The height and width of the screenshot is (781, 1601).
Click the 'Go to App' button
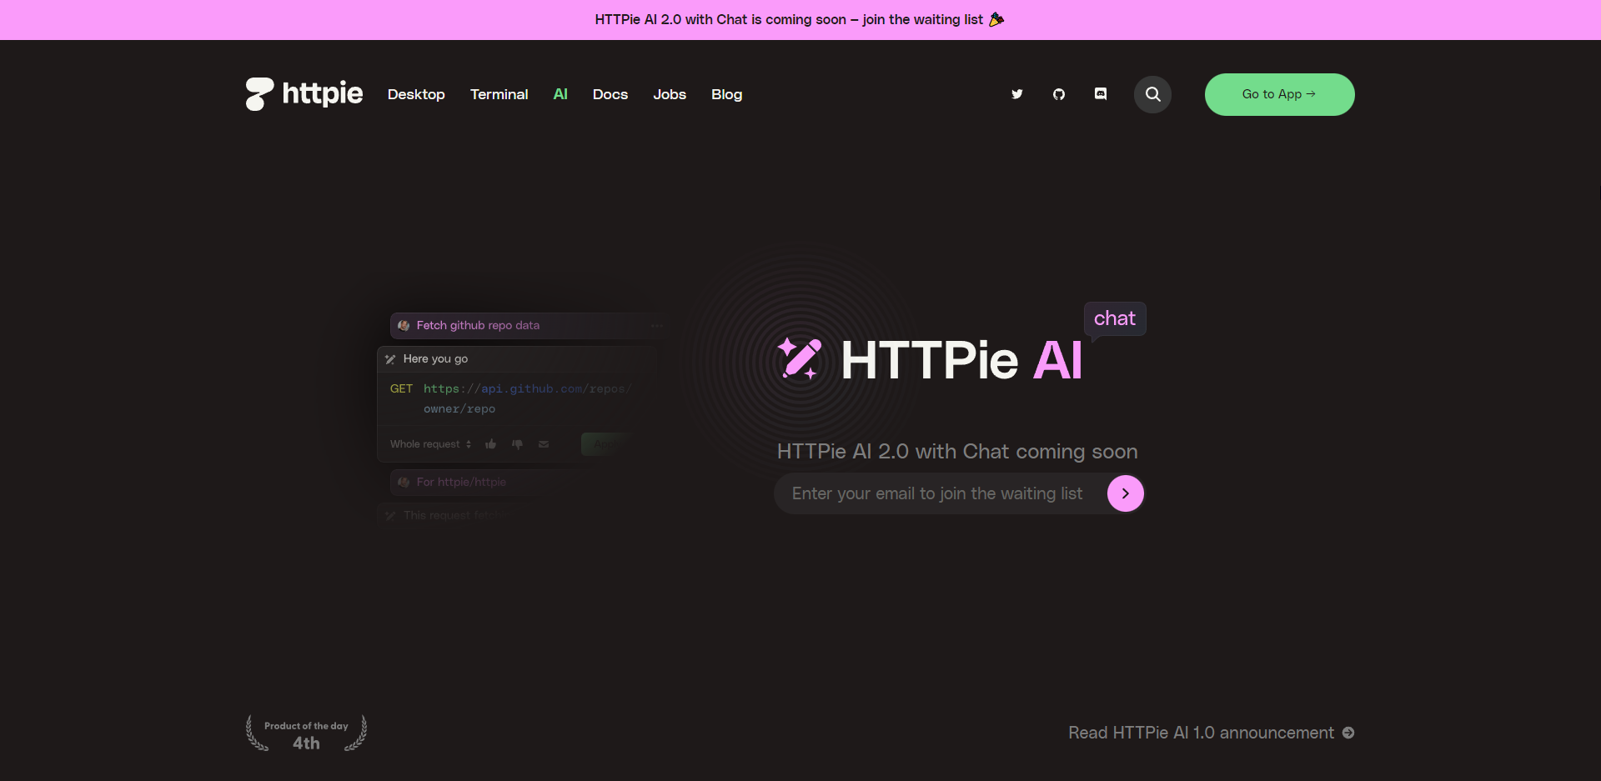coord(1279,94)
